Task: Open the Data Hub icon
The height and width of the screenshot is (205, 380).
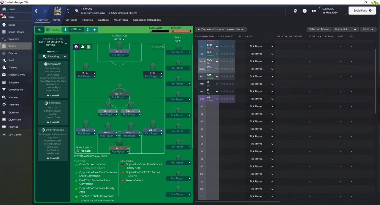Action: pyautogui.click(x=4, y=53)
